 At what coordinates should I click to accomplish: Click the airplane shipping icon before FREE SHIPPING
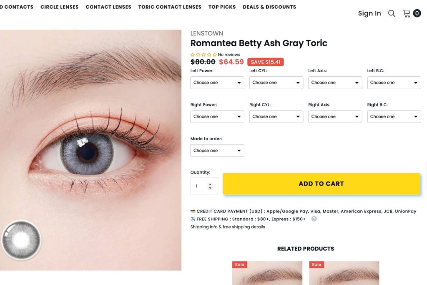[192, 219]
